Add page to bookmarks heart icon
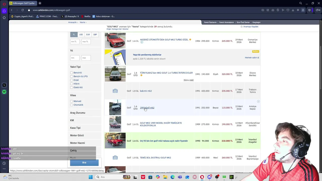The height and width of the screenshot is (181, 322). (x=288, y=10)
